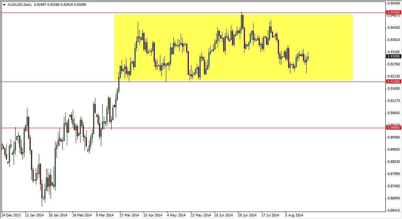Click the 17 Jul 2014 date label

point(269,214)
